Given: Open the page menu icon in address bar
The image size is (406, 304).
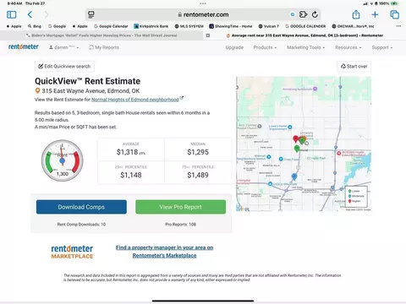Looking at the screenshot, I should [x=91, y=14].
